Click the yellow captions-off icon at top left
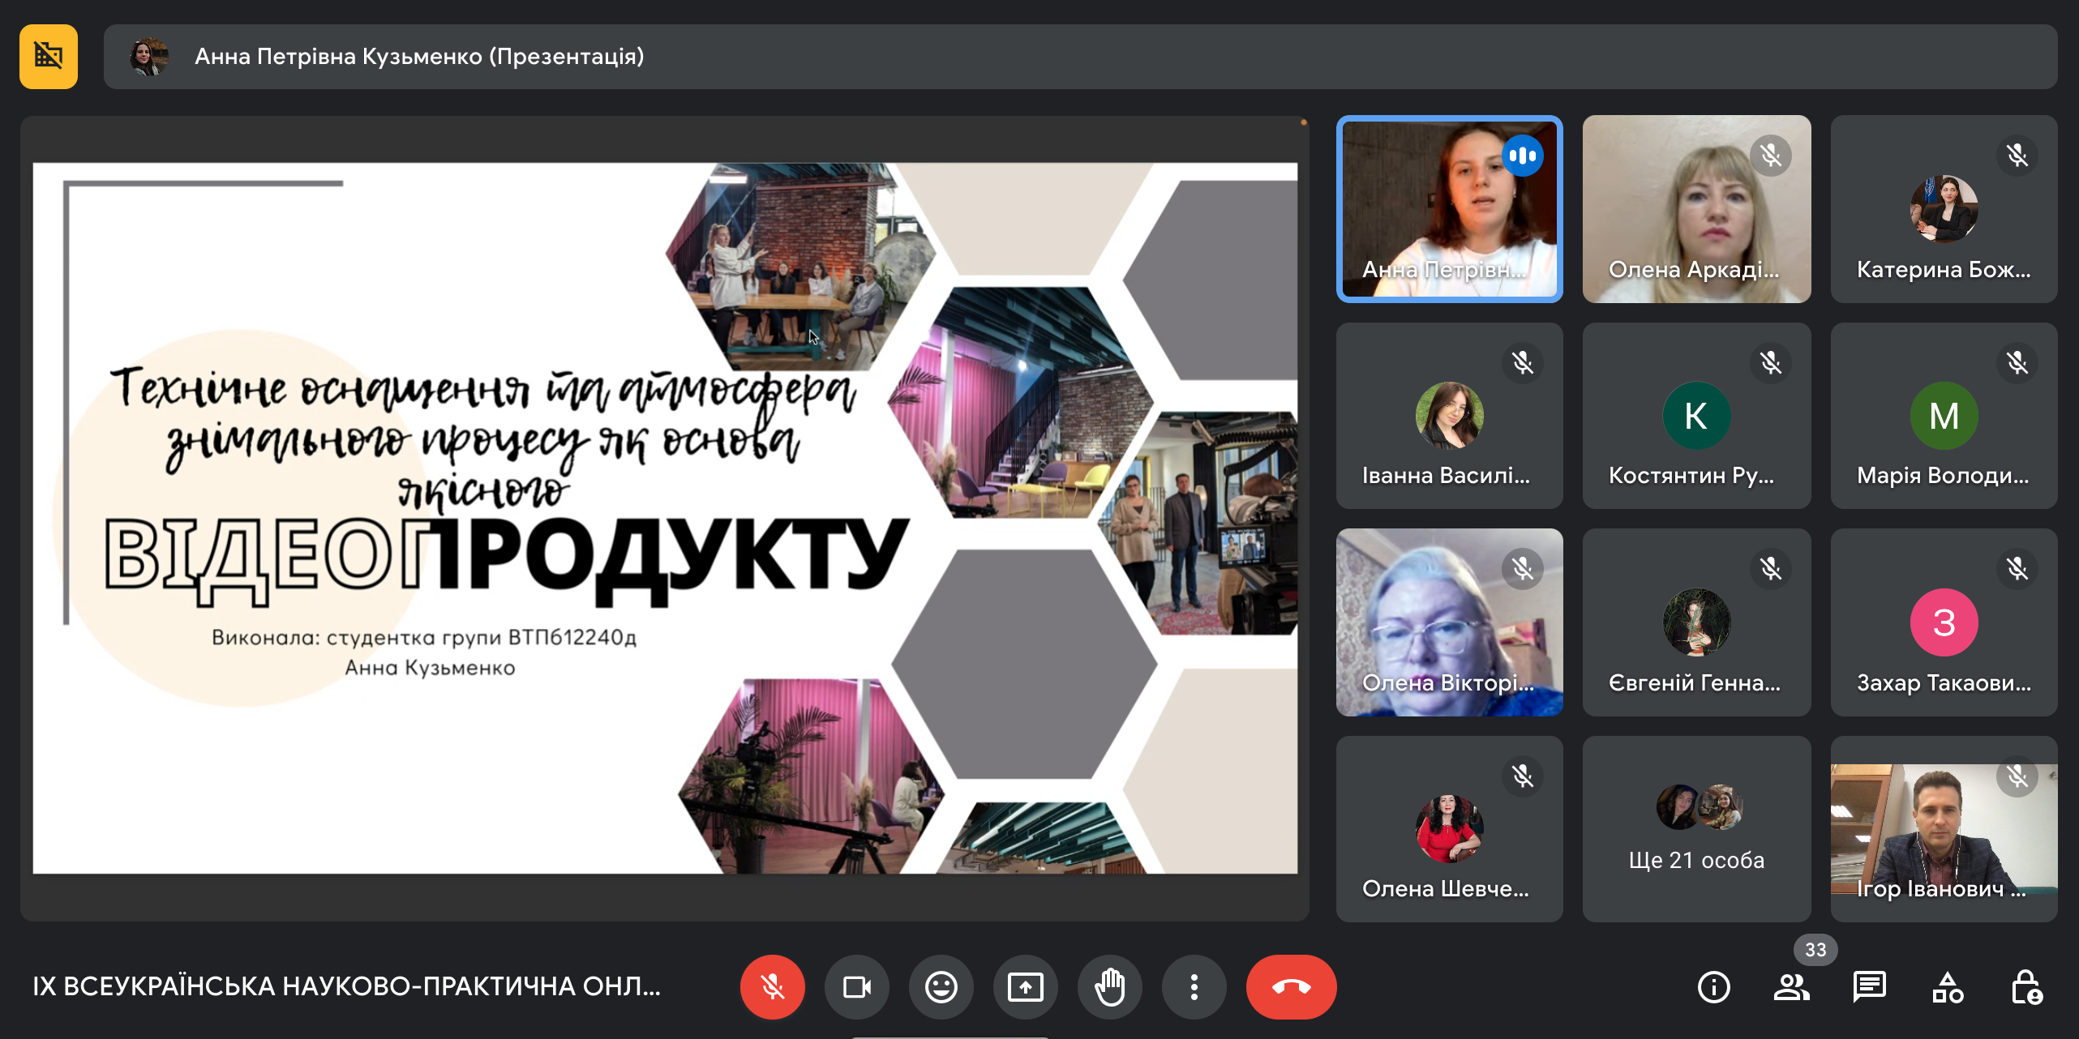 pyautogui.click(x=49, y=56)
